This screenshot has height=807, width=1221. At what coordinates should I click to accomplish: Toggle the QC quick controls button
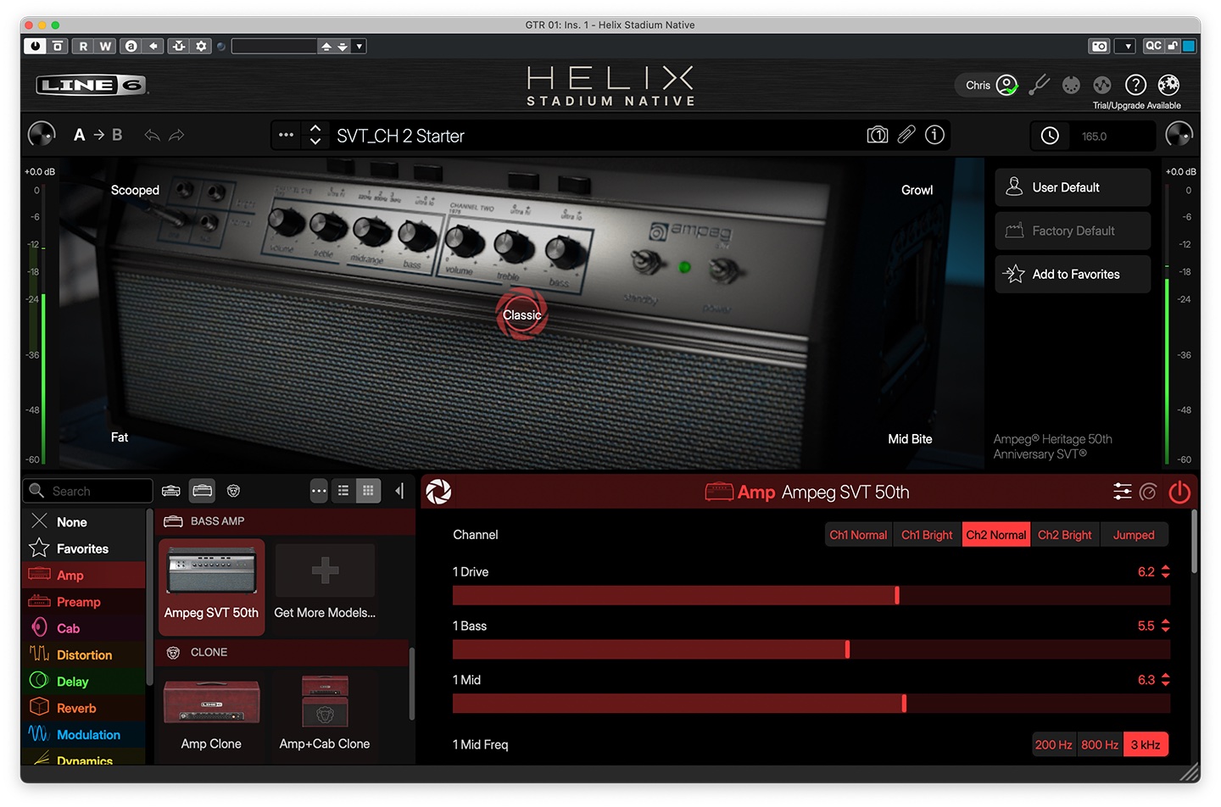(x=1153, y=46)
